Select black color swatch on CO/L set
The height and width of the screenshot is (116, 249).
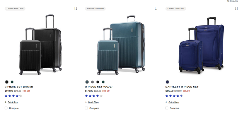(98, 82)
